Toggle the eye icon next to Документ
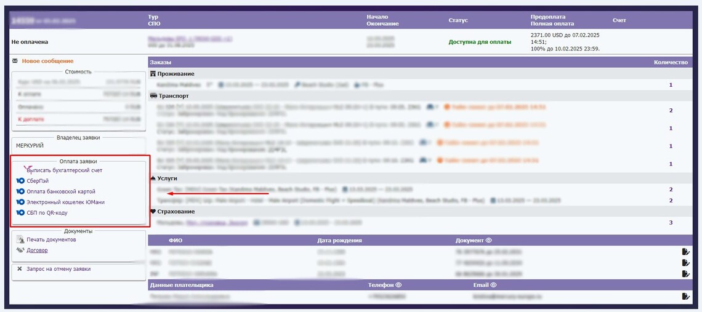The image size is (702, 312). [488, 241]
